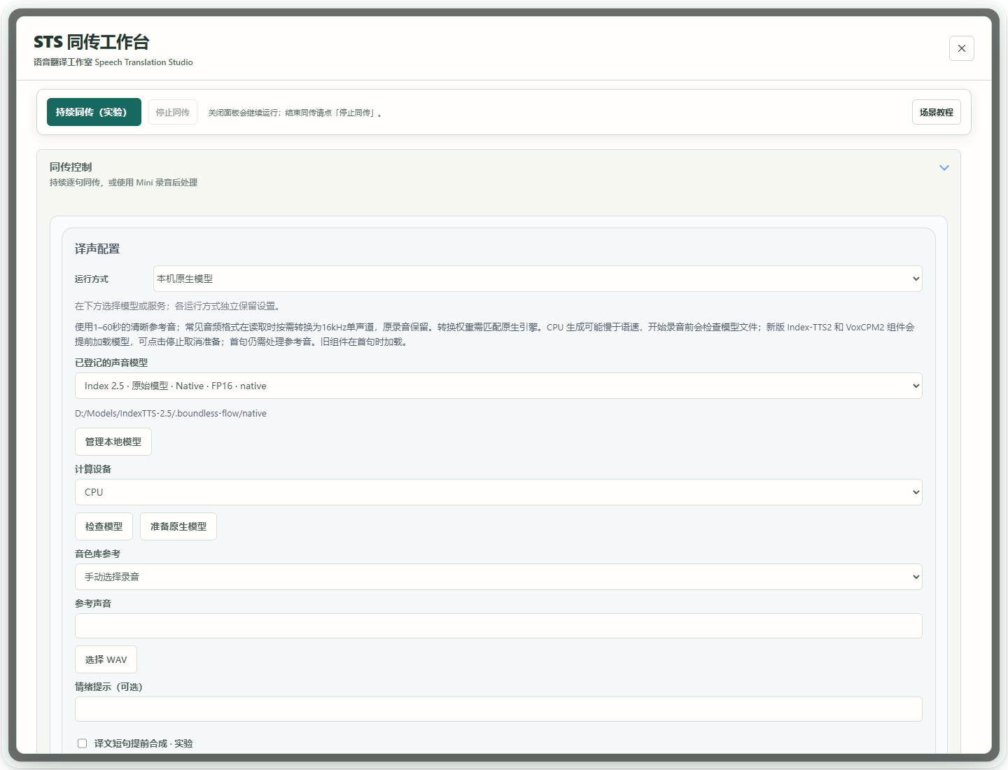
Task: Click 管理本地模型 button
Action: click(x=113, y=442)
